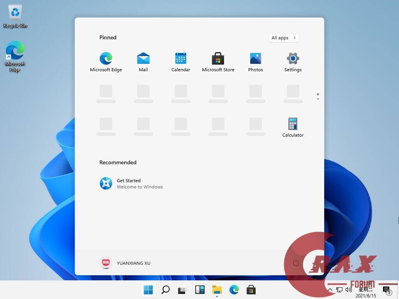Expand the All apps list
Image resolution: width=399 pixels, height=299 pixels.
click(x=284, y=38)
